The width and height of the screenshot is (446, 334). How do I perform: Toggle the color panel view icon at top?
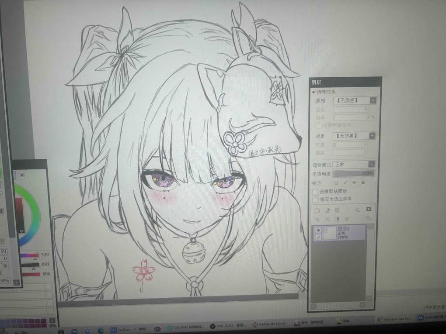22,175
